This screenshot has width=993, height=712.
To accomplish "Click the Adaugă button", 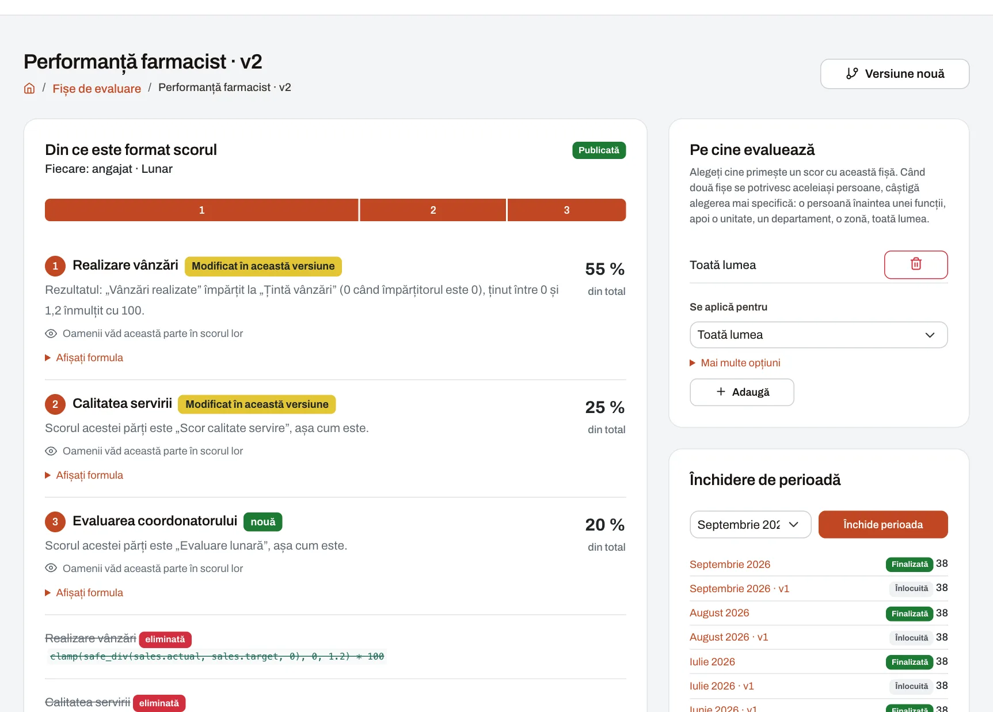I will coord(741,392).
